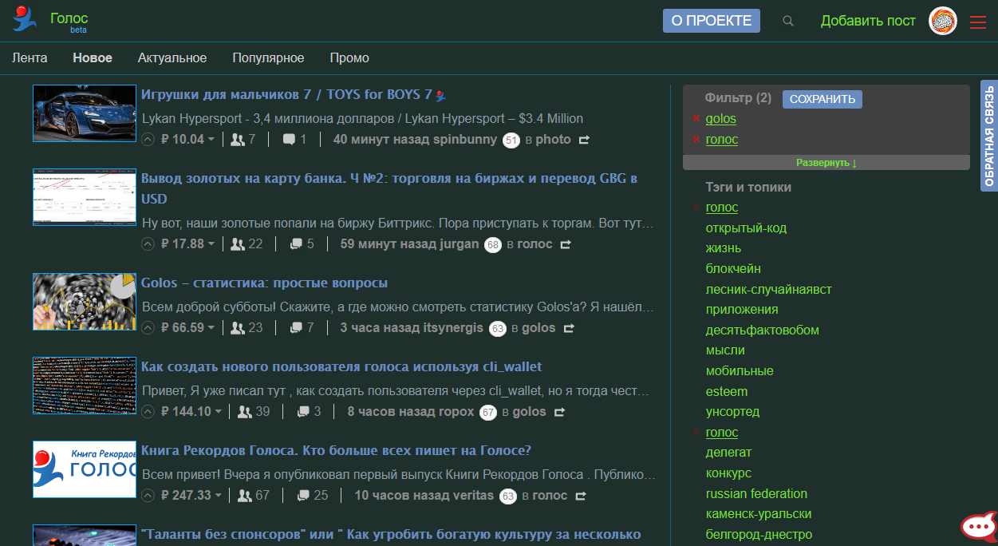Remove golos tag from filter
998x546 pixels.
(696, 119)
